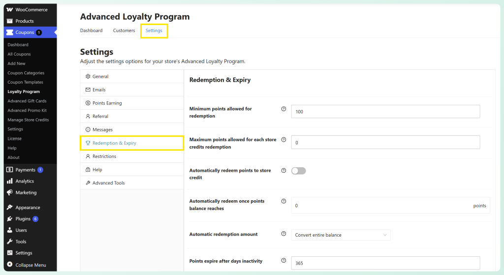
Task: Open Advanced Tools settings section
Action: (132, 183)
